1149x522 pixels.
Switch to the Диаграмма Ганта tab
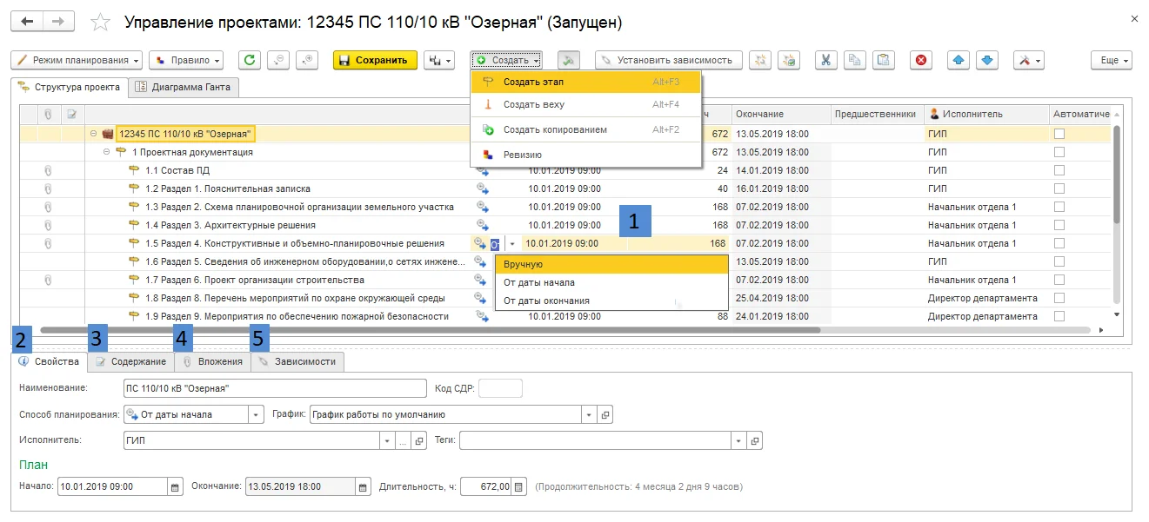pos(184,87)
